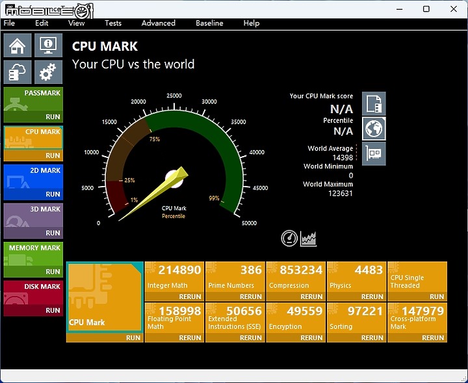The height and width of the screenshot is (383, 468).
Task: Open the cloud baseline management icon
Action: (x=18, y=72)
